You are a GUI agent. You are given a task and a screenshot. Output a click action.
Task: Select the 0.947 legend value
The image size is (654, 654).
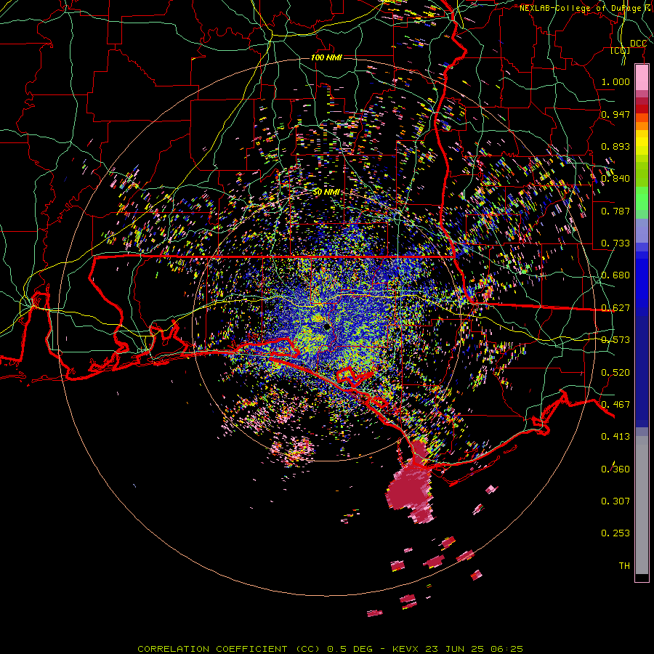tap(615, 114)
